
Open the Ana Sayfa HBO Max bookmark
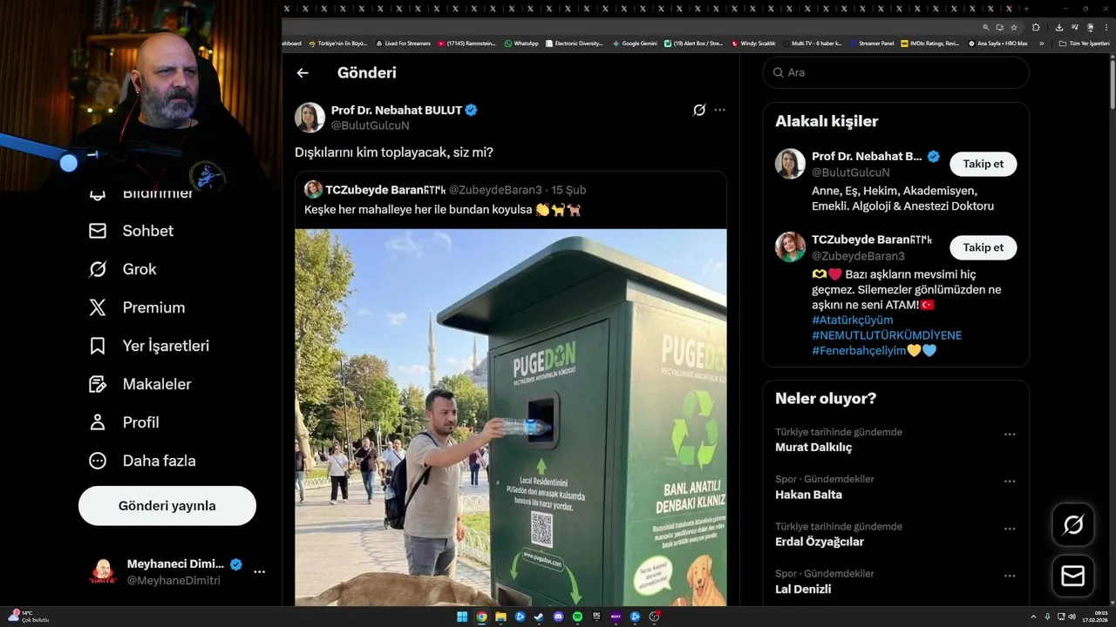998,44
